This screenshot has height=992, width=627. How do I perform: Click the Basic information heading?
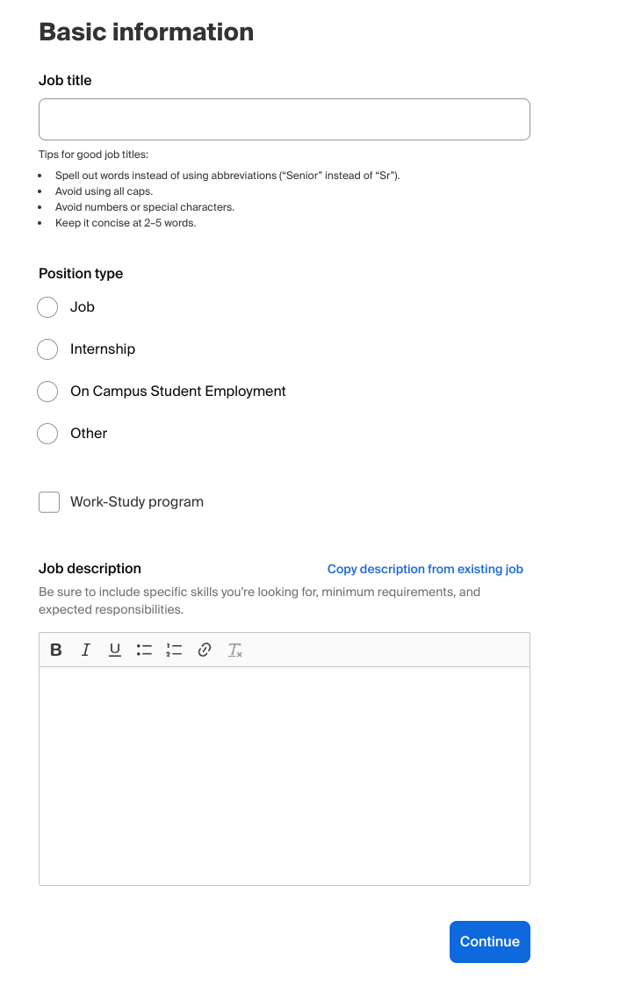tap(146, 32)
